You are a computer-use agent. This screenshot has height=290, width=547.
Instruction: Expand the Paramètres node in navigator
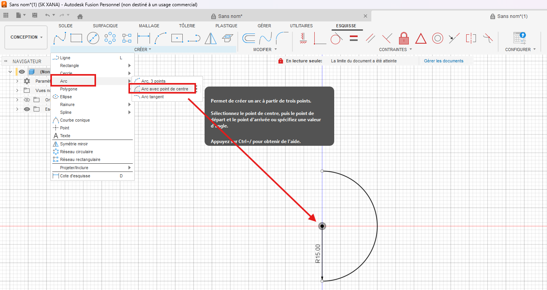[x=17, y=81]
